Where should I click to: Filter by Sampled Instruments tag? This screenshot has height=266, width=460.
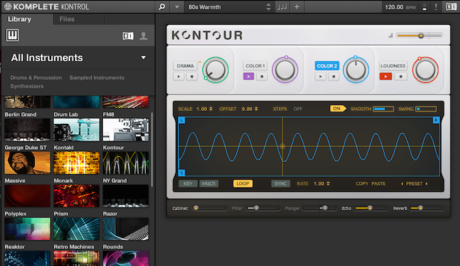97,78
